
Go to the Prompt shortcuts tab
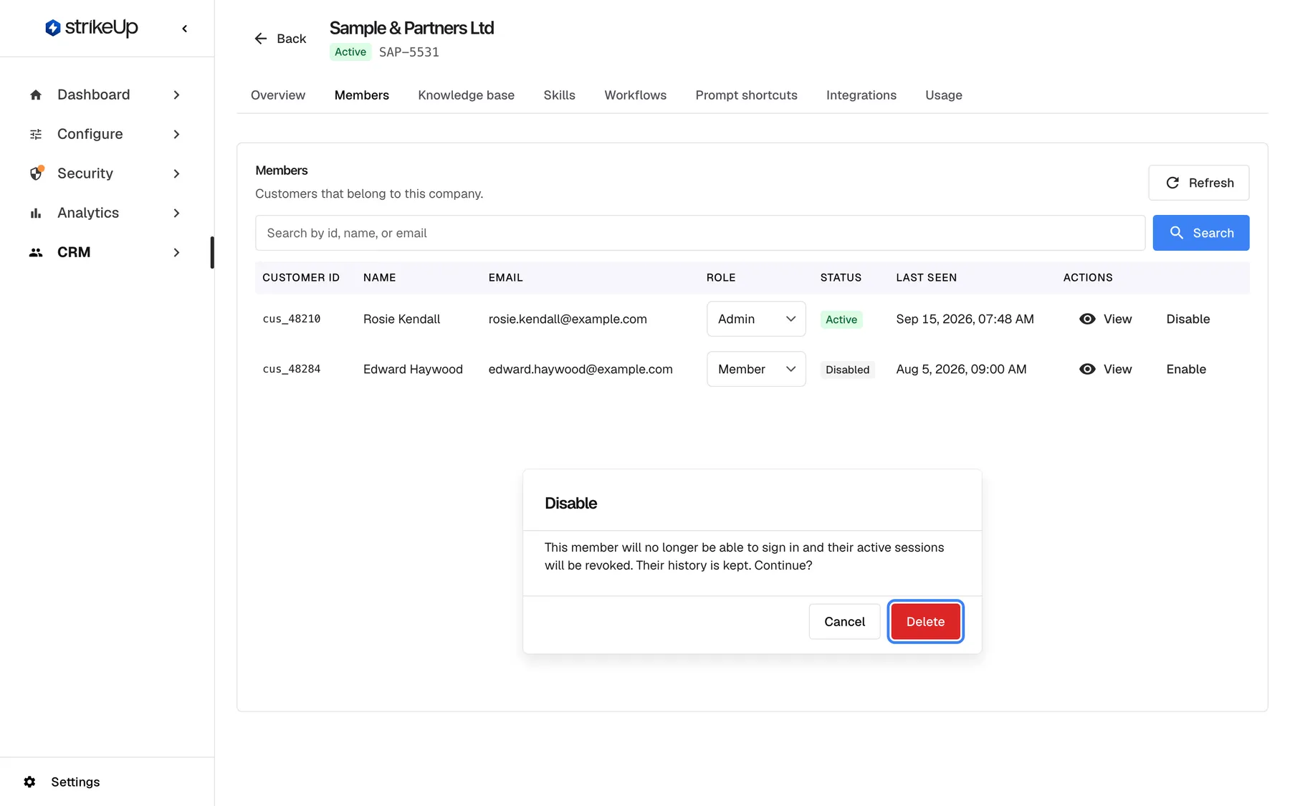(x=746, y=95)
